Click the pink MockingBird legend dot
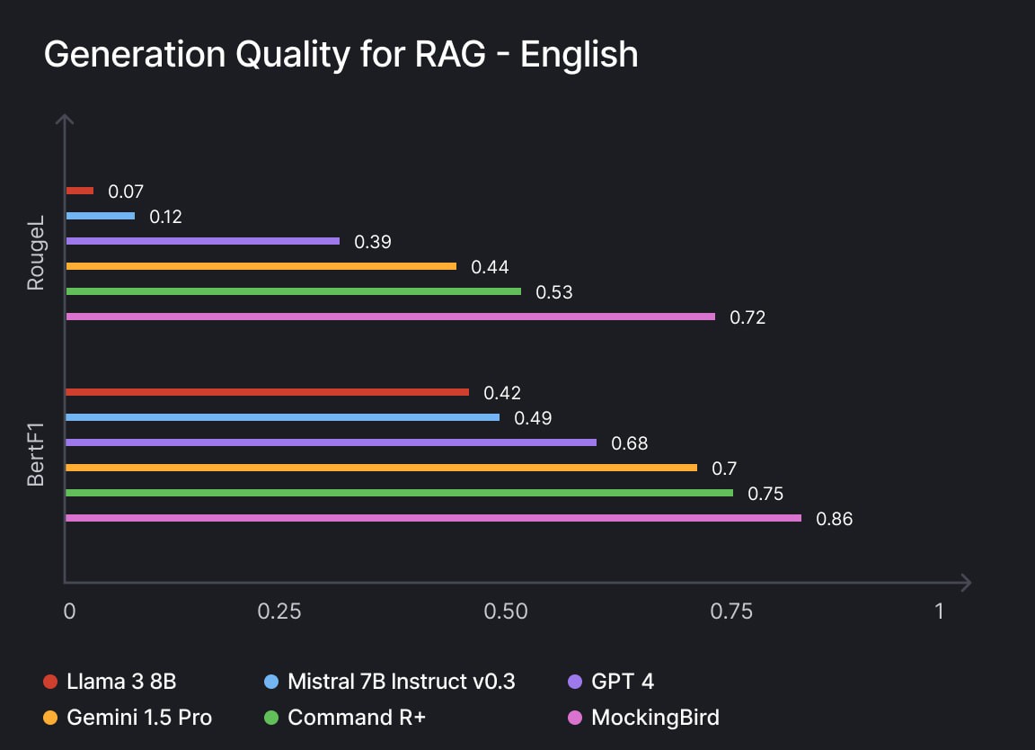Image resolution: width=1035 pixels, height=750 pixels. click(576, 718)
